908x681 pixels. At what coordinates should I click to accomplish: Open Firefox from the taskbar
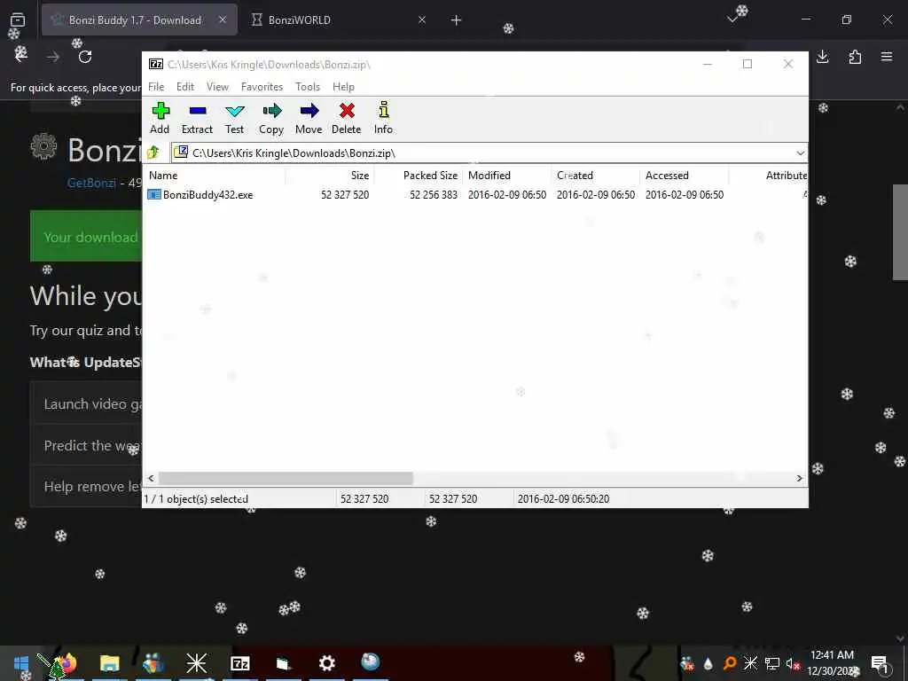[66, 663]
